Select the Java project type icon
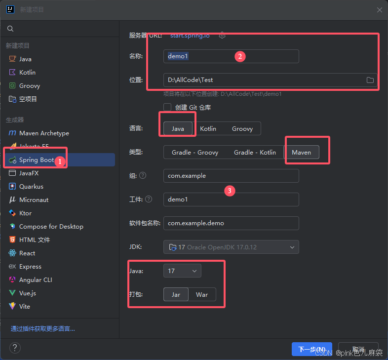The width and height of the screenshot is (388, 360). 12,59
